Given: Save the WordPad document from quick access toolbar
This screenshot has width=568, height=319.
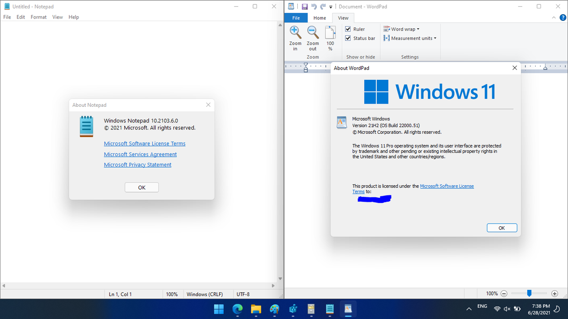Looking at the screenshot, I should coord(304,7).
